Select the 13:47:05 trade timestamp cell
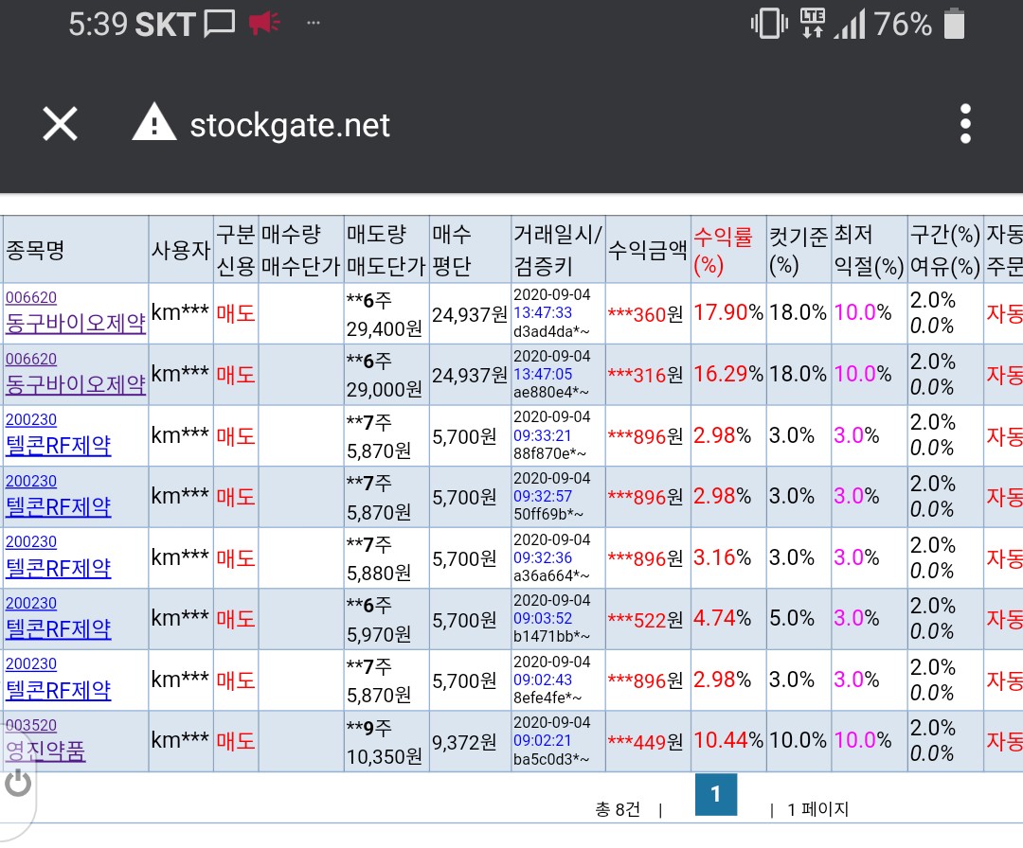 [x=543, y=375]
